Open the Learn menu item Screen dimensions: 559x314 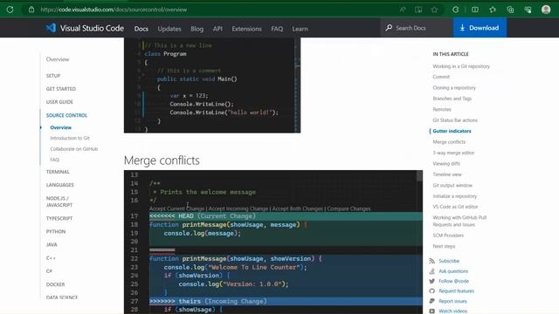pos(300,29)
